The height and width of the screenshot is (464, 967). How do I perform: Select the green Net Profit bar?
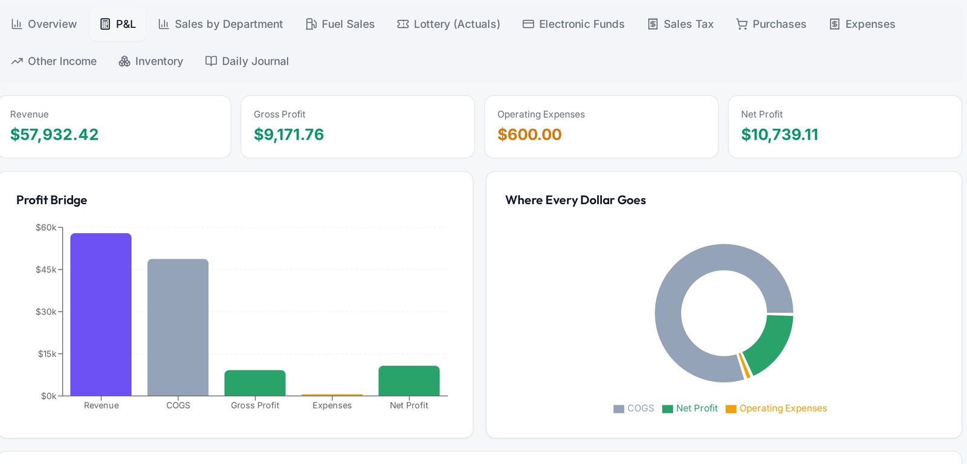click(409, 381)
